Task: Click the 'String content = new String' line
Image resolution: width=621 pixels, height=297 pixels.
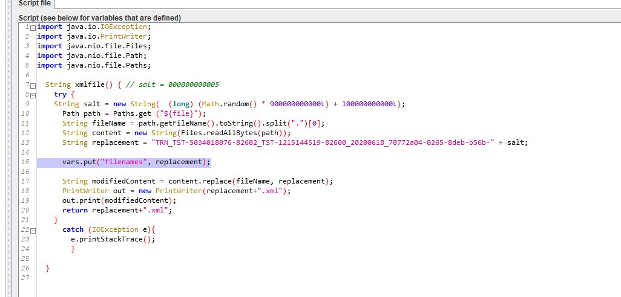Action: tap(177, 133)
